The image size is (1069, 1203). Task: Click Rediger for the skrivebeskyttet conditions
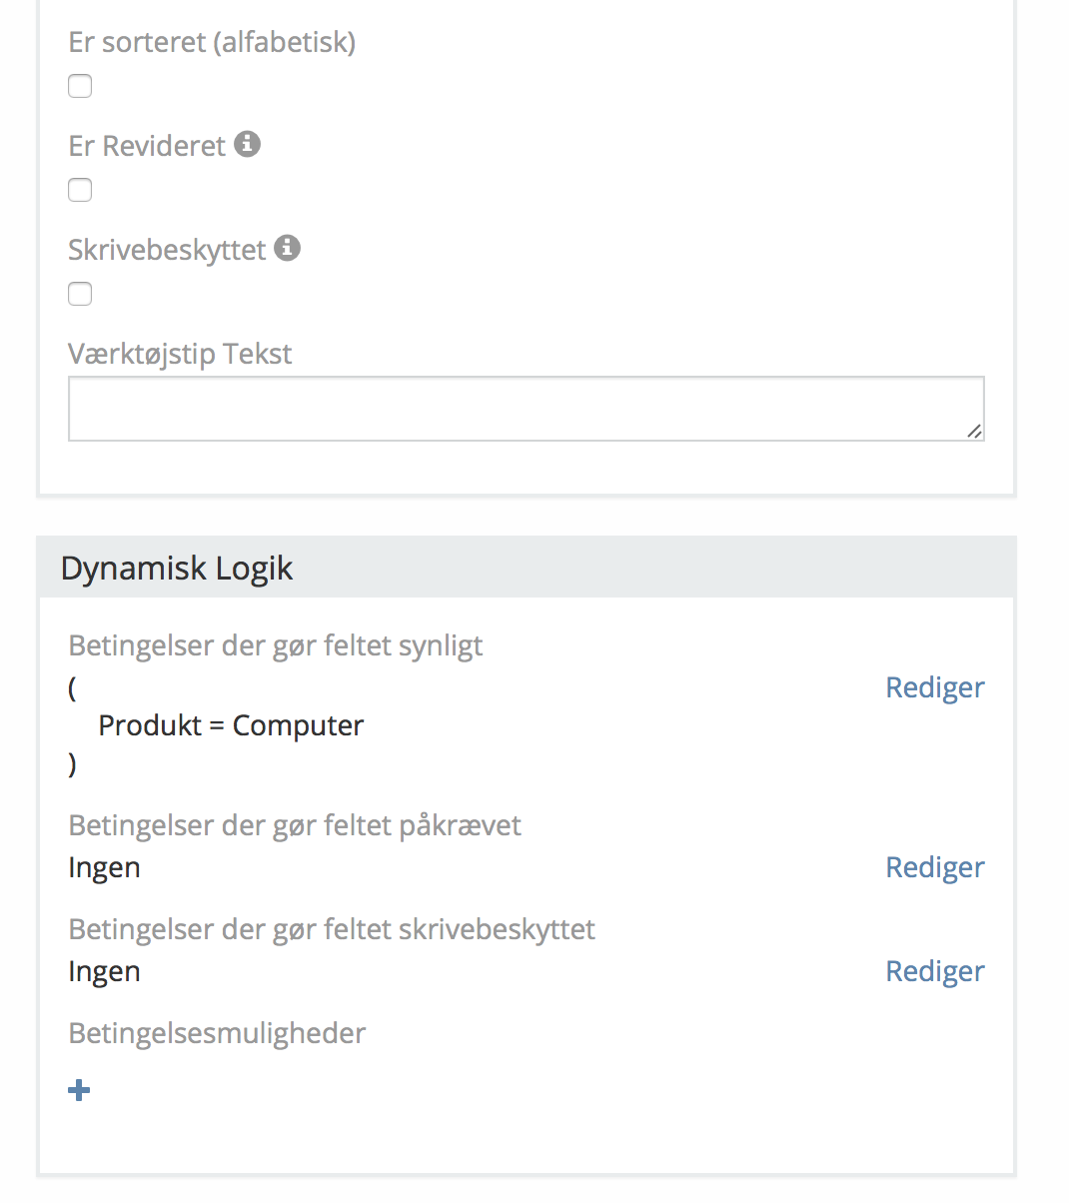coord(934,971)
